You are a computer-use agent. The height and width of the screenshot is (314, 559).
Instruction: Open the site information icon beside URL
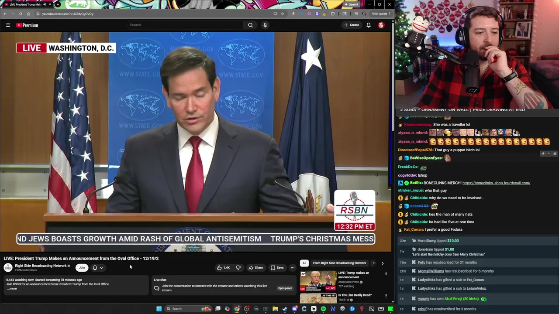[38, 14]
